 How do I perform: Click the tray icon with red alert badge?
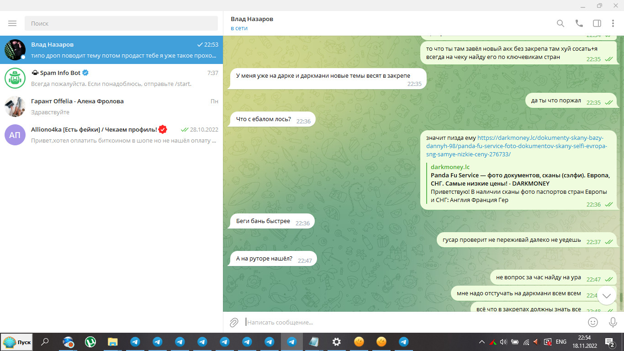[547, 342]
